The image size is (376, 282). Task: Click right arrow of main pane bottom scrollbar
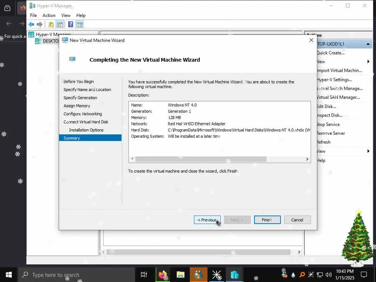coord(299,252)
